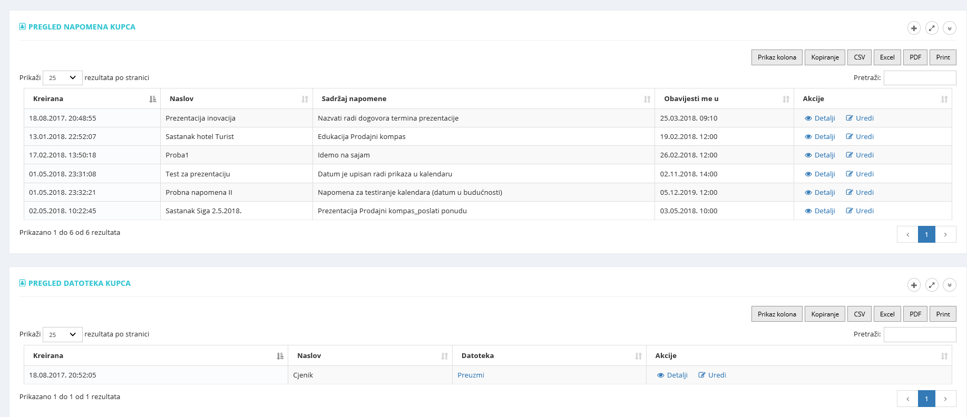Click Kopiranje button in files table
967x417 pixels.
pos(825,314)
